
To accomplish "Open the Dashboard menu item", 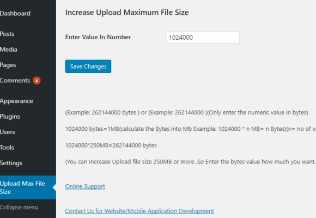I will click(15, 14).
